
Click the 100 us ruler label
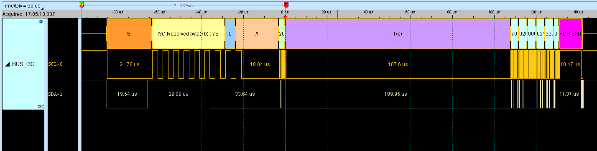(494, 12)
